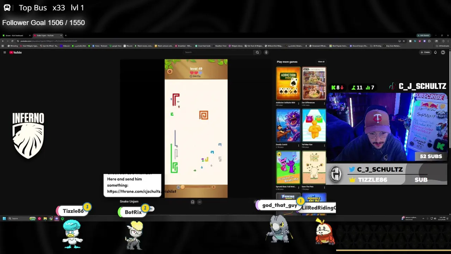Screen dimensions: 451x254
Task: Open the Wix.com bookmark
Action: 128,46
